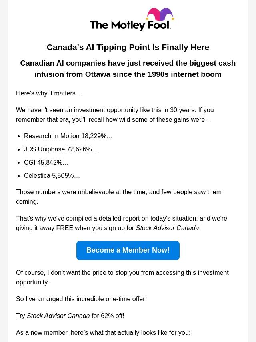
Task: Click the italic Stock Advisor Canada text after "sign up for"
Action: coord(167,228)
